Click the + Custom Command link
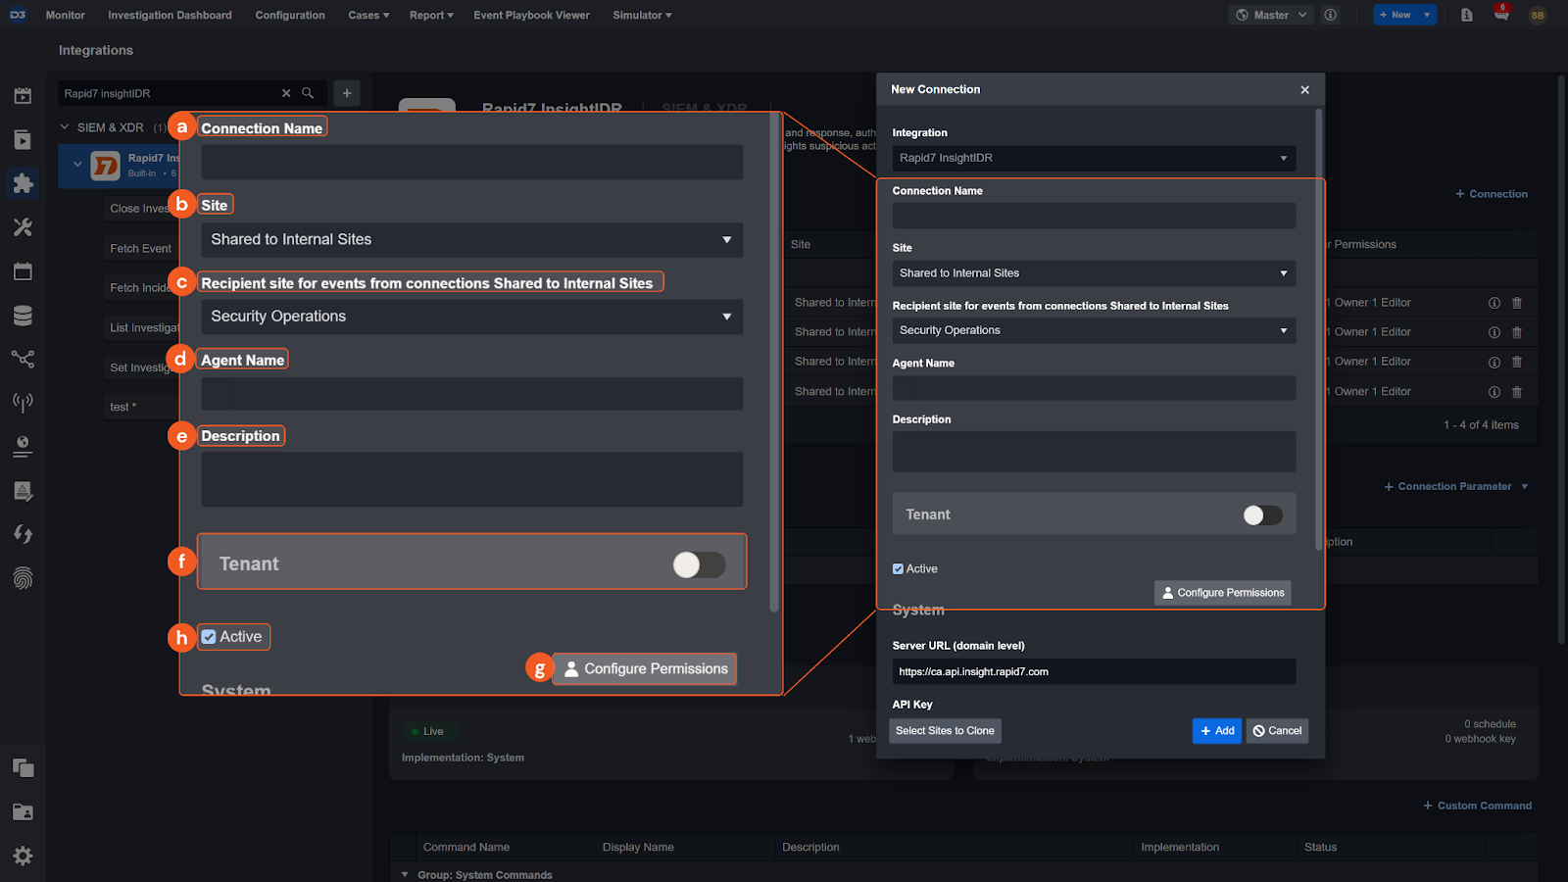 1478,806
